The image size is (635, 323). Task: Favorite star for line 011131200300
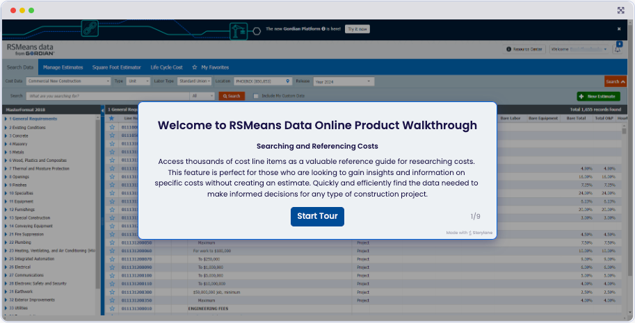[112, 292]
